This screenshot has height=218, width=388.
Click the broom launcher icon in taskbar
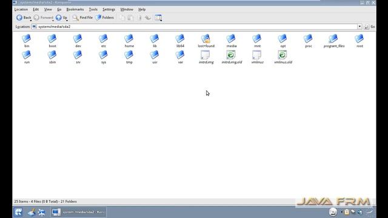pos(32,212)
